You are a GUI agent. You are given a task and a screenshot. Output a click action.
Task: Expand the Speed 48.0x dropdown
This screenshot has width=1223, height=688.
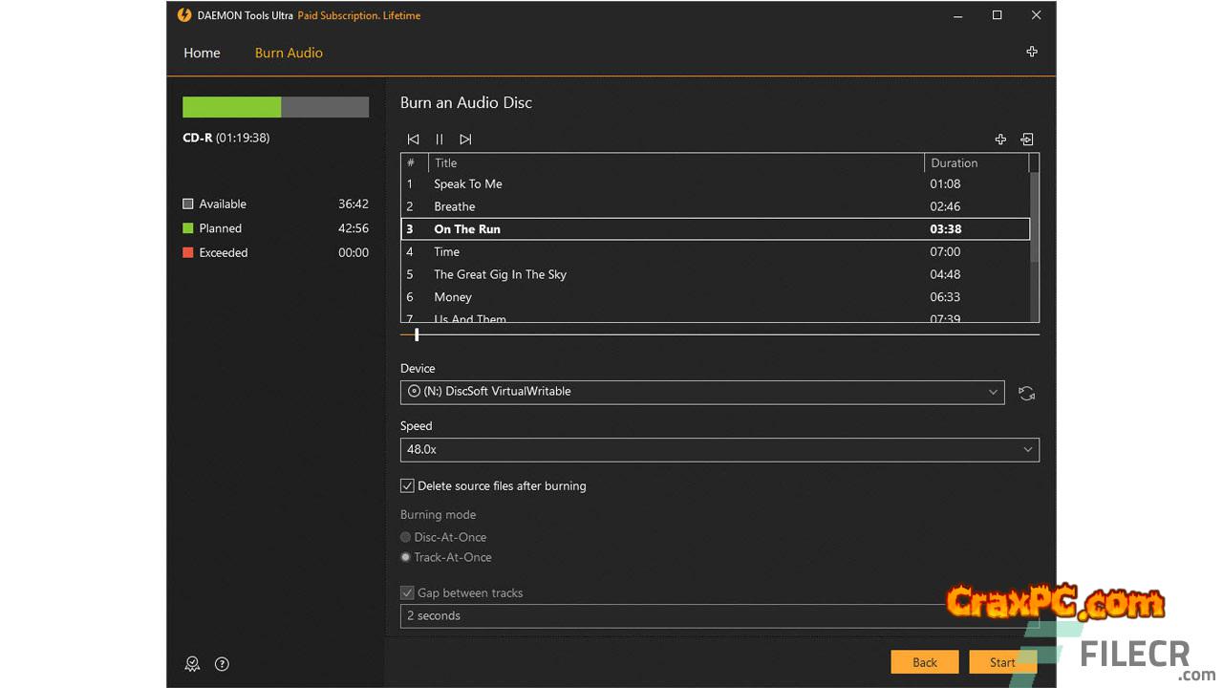(719, 450)
